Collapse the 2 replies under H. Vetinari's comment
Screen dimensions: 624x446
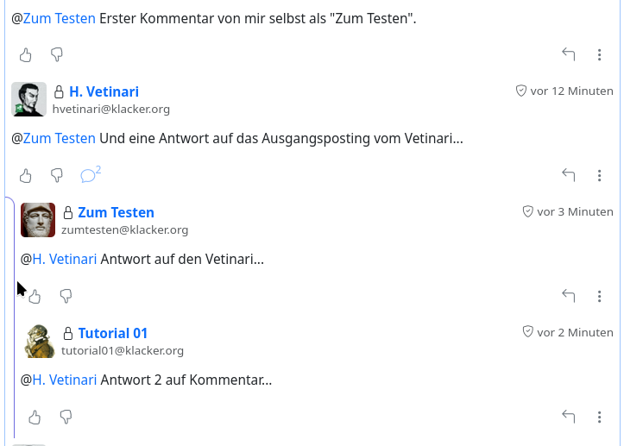pos(90,175)
